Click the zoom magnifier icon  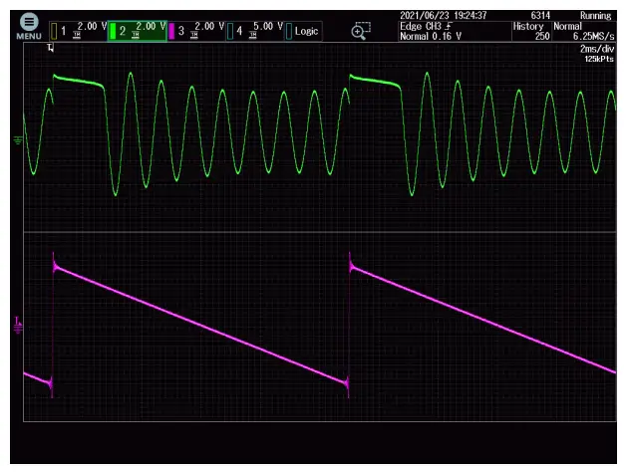click(x=361, y=31)
